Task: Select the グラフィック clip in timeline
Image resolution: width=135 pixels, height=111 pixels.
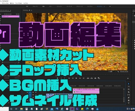Action: pos(86,92)
